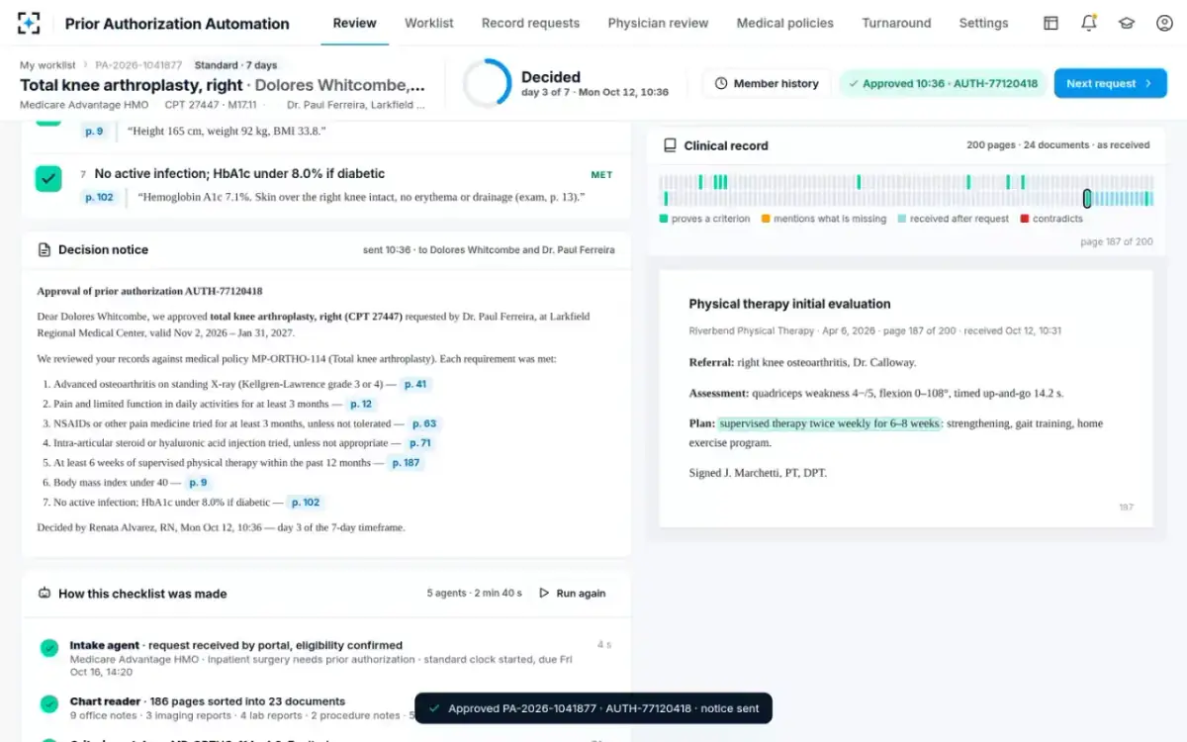The image size is (1187, 742).
Task: Open the Settings tab
Action: click(983, 23)
